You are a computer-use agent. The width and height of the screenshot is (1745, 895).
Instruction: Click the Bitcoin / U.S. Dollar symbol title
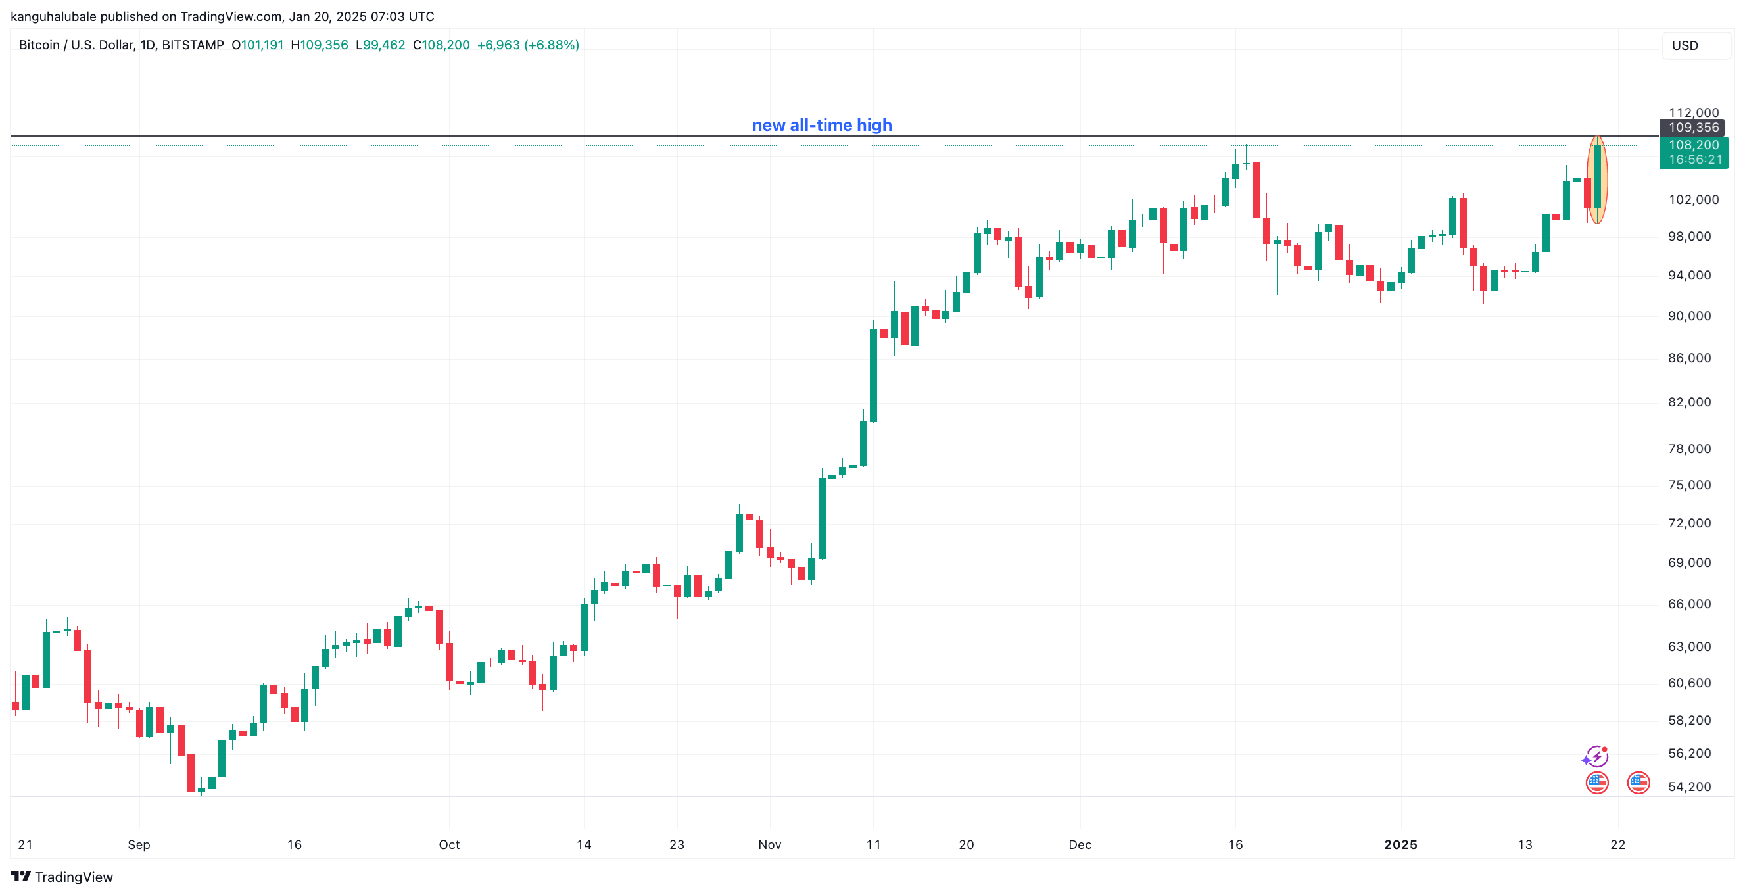point(121,45)
